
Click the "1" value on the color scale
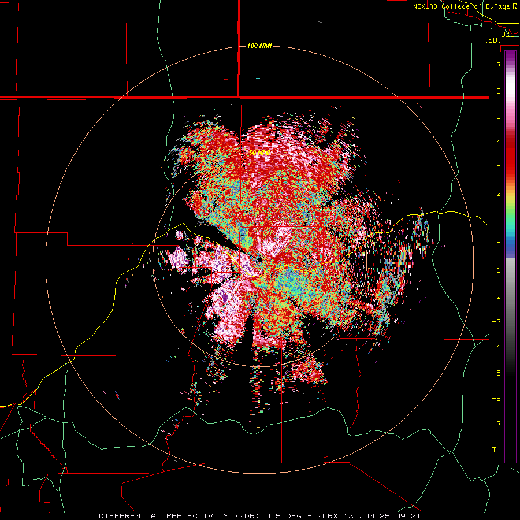tap(499, 219)
